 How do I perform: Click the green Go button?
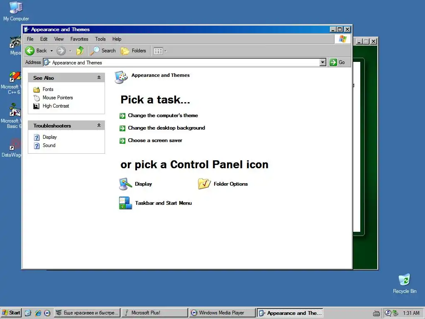click(337, 62)
